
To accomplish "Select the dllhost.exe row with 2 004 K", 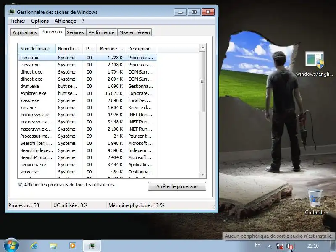I will click(x=87, y=79).
